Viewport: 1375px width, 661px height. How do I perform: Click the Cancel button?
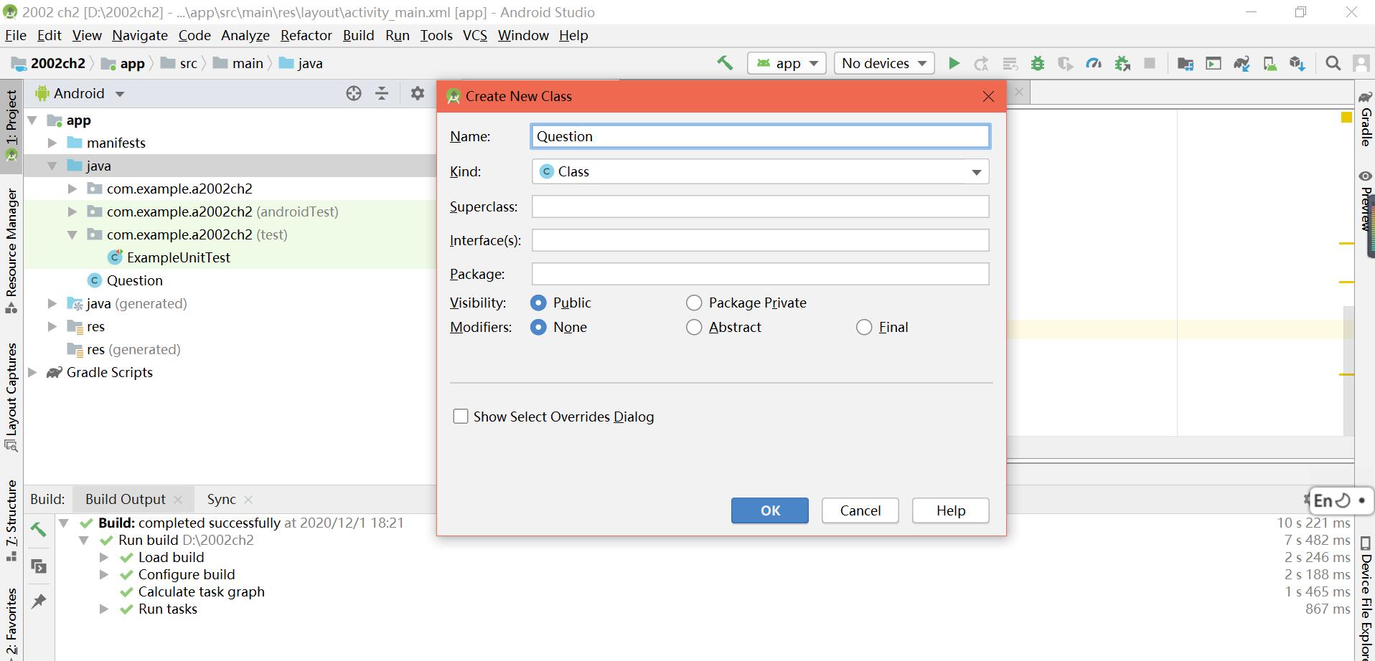tap(860, 510)
